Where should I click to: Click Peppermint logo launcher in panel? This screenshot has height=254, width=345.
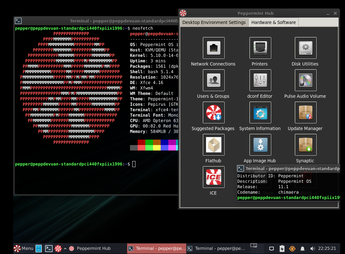coord(58,249)
